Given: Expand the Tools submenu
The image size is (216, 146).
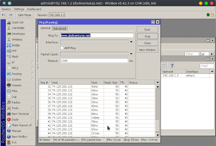Looking at the screenshot, I should [32, 108].
